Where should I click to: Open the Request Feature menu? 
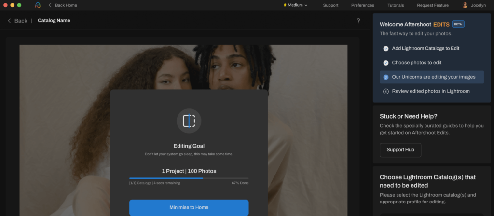tap(433, 5)
